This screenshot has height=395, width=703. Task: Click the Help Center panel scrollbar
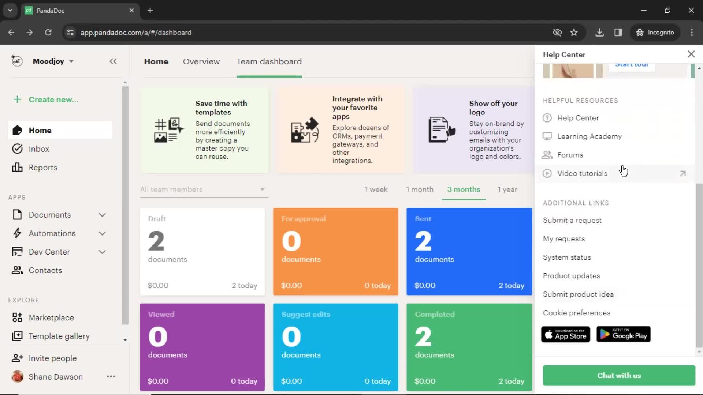pyautogui.click(x=699, y=265)
